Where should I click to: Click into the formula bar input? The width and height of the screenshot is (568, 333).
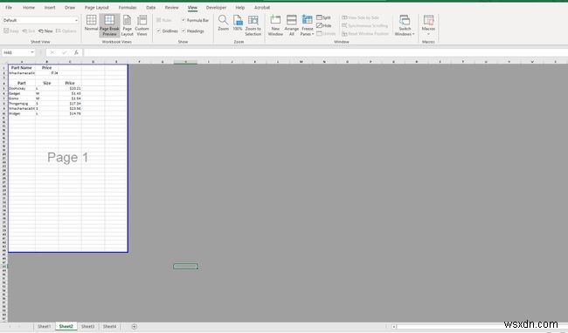(x=325, y=52)
